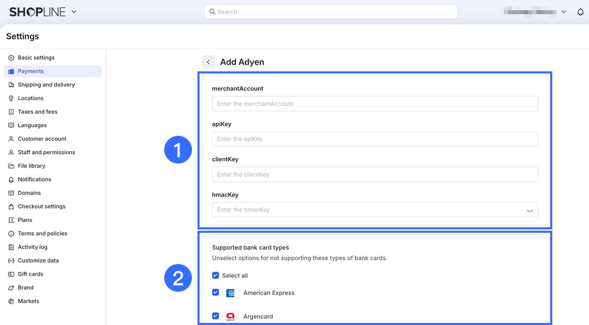Screen dimensions: 589x325
Task: Click the clientKey input field
Action: (375, 174)
